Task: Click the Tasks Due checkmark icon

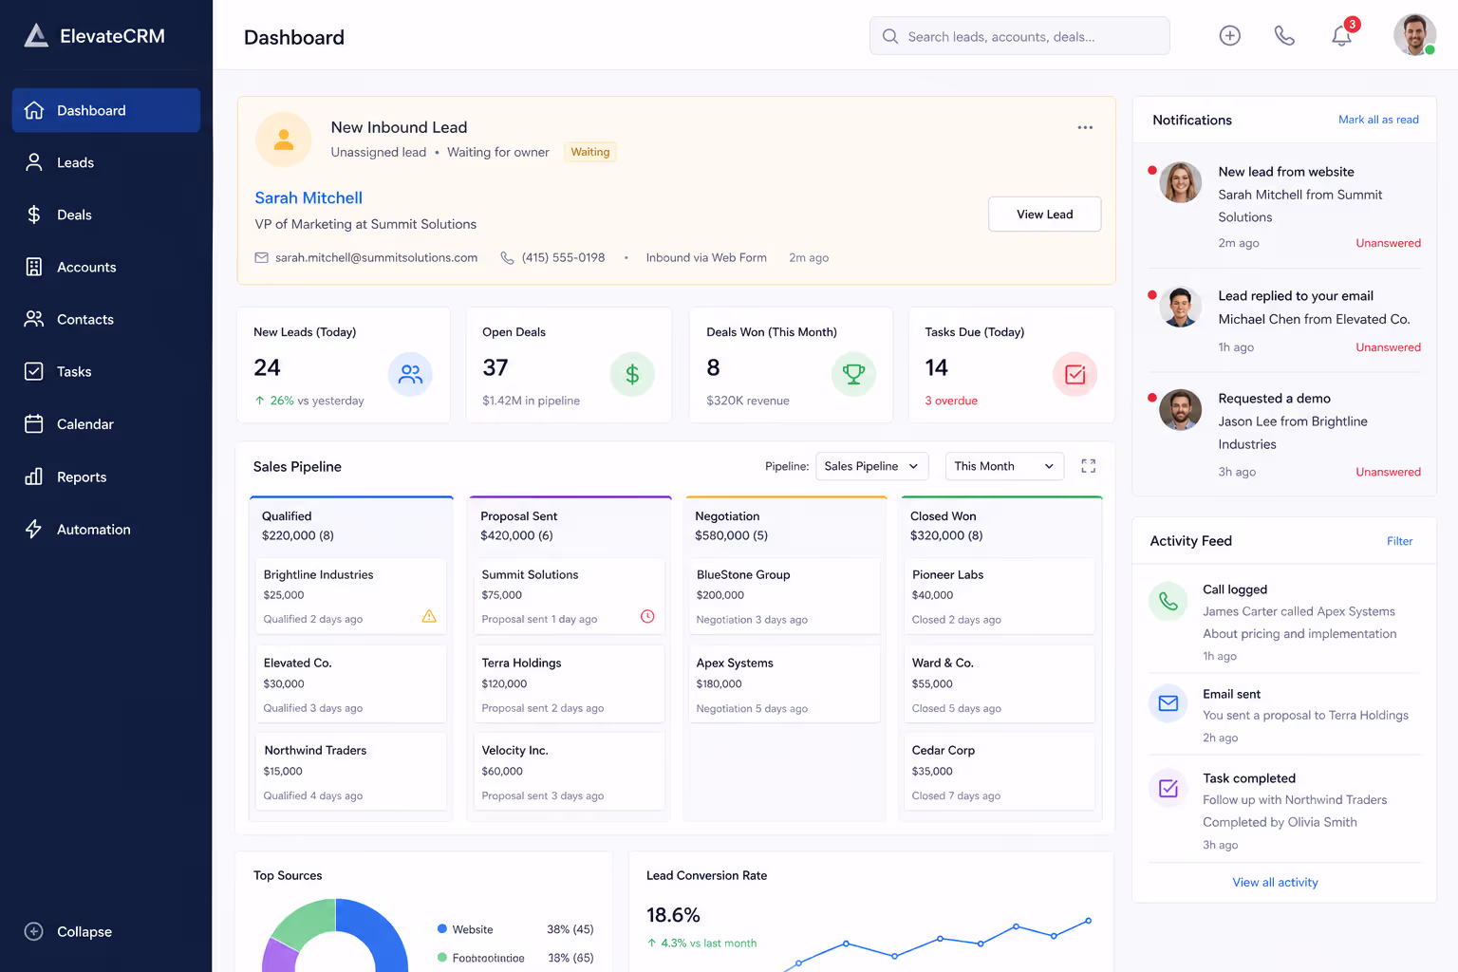Action: 1075,374
